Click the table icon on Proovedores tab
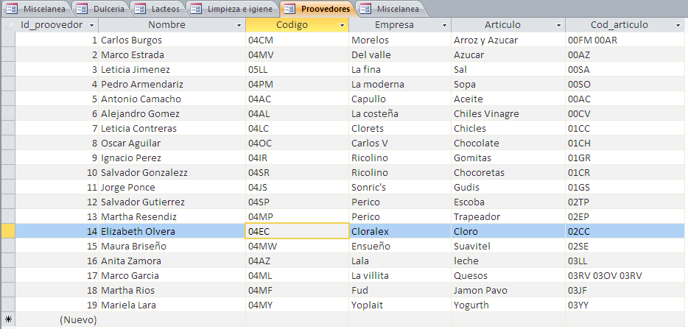688x329 pixels. [x=289, y=9]
